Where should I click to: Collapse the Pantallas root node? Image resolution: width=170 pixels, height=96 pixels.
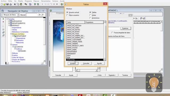(7, 19)
